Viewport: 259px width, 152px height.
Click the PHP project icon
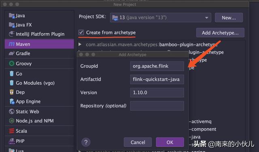(x=12, y=141)
